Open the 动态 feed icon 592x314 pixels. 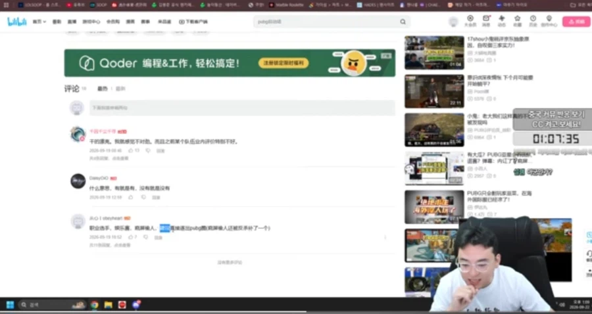point(501,21)
